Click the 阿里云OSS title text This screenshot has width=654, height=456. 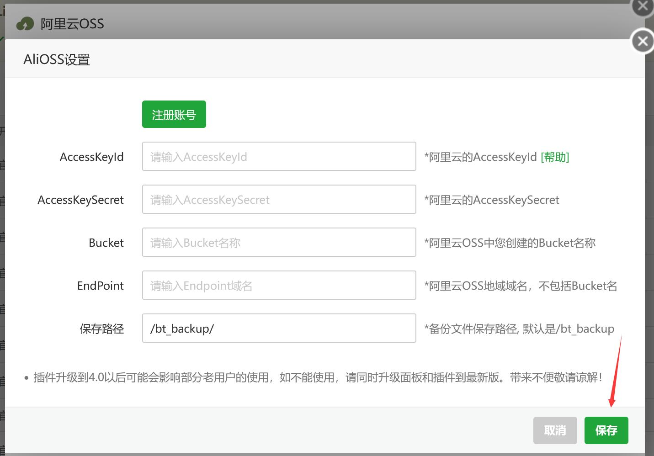(x=72, y=24)
